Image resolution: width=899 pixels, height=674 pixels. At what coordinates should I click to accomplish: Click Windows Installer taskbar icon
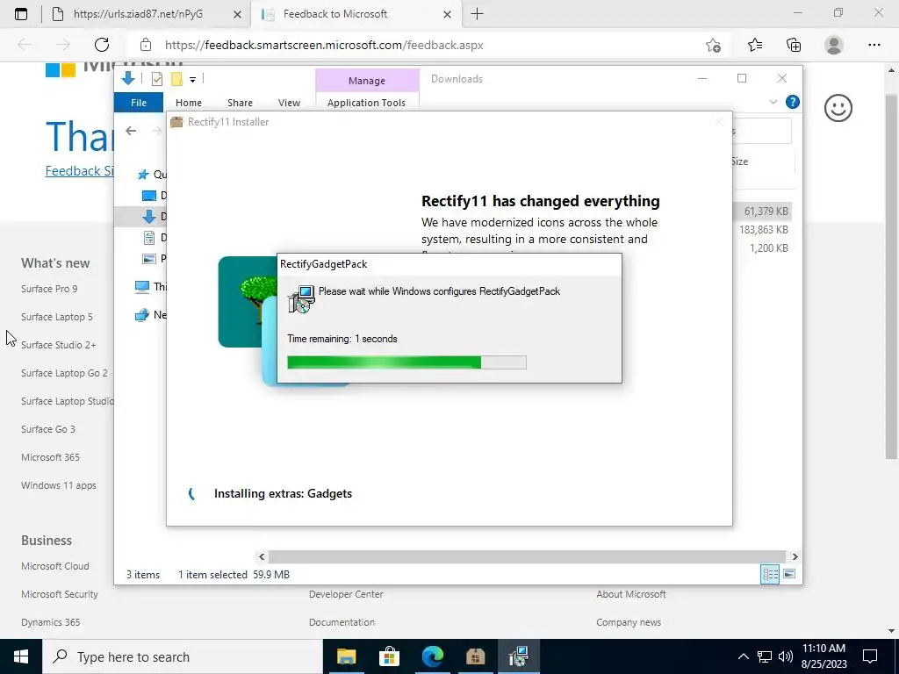[518, 656]
